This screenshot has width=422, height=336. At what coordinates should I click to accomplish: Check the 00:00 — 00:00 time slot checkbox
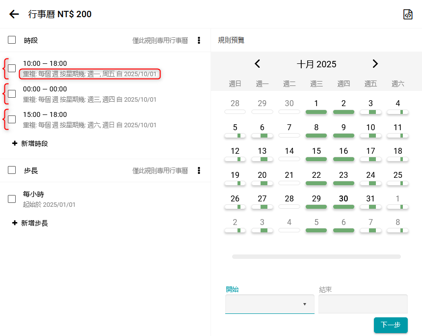coord(12,94)
